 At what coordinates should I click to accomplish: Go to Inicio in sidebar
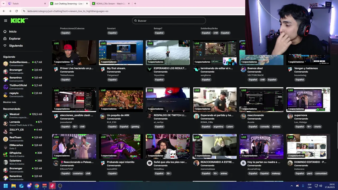[13, 31]
